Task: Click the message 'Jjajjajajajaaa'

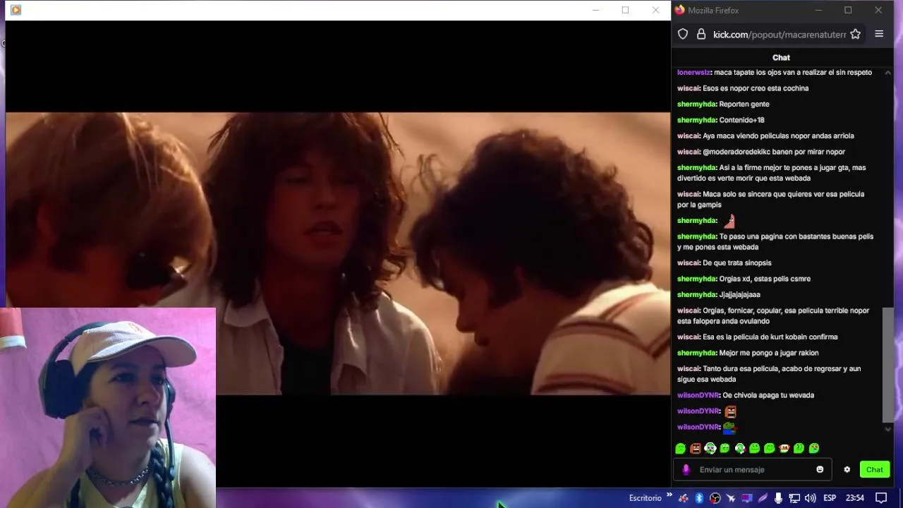Action: [739, 294]
